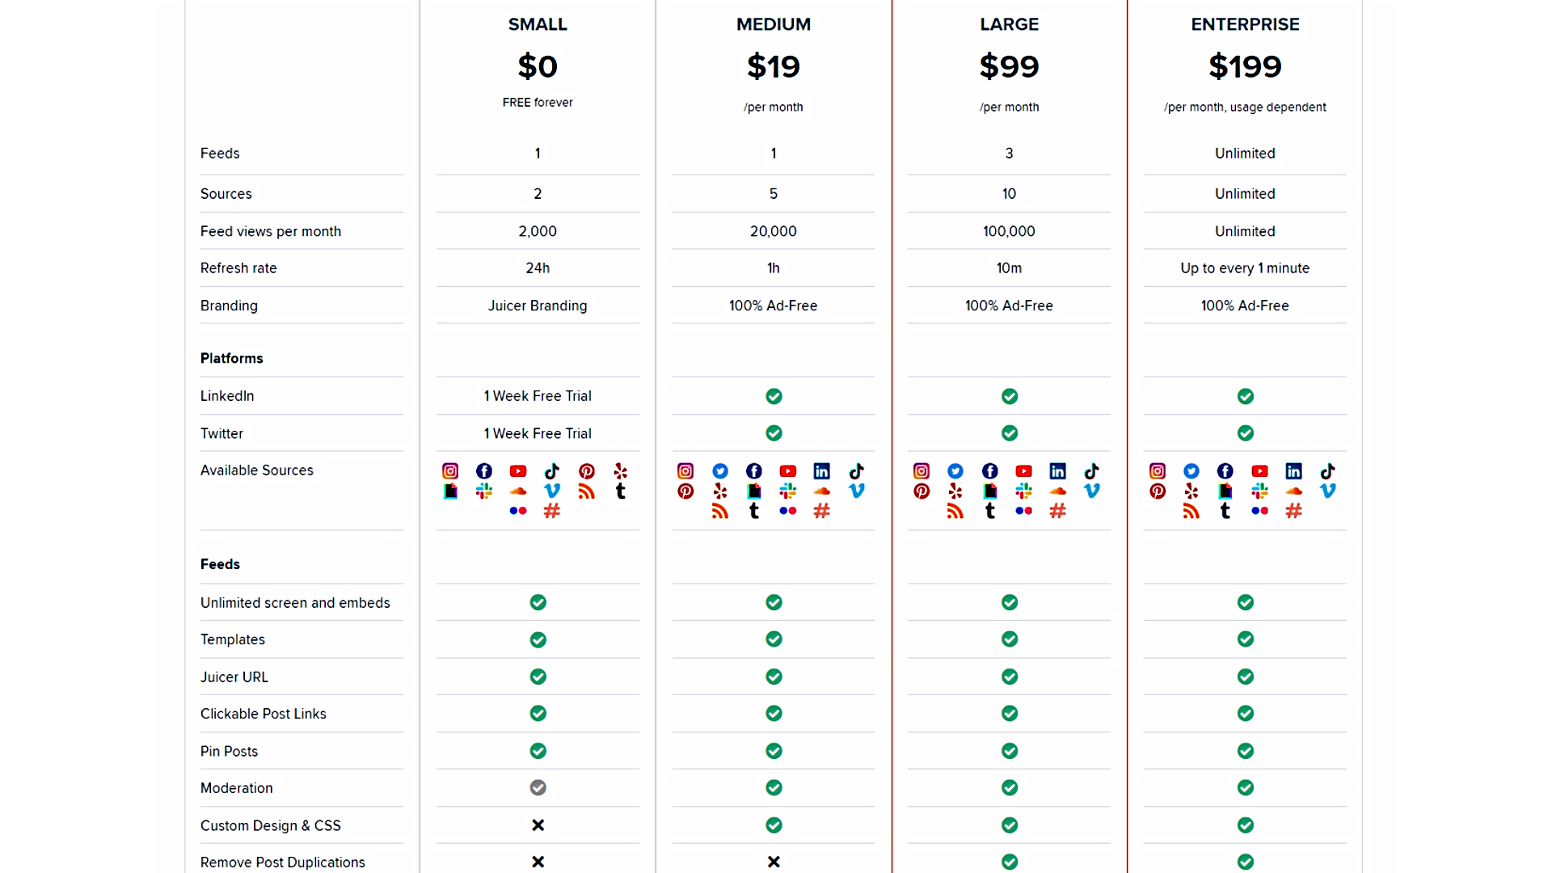Screen dimensions: 1552x873
Task: Click the LinkedIn checkmark in Large plan
Action: pyautogui.click(x=1009, y=396)
